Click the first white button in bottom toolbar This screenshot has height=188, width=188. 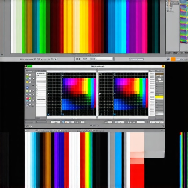point(55,122)
